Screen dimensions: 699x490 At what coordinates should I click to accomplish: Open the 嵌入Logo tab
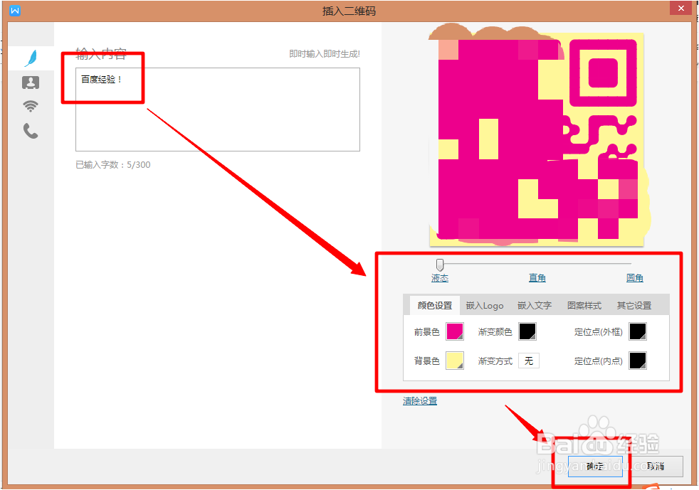(485, 306)
